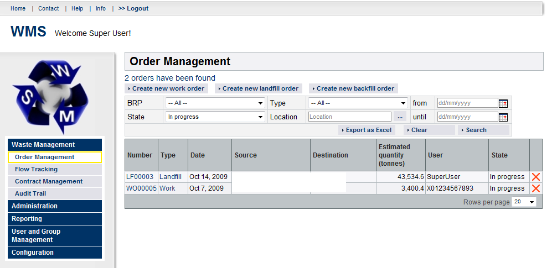This screenshot has height=268, width=552.
Task: Change the Rows per page dropdown
Action: tap(524, 202)
